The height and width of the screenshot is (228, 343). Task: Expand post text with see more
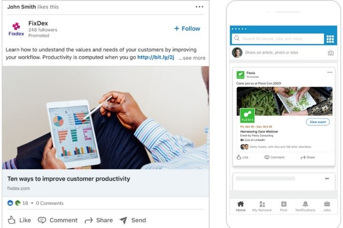tap(192, 58)
